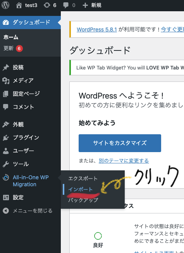
Task: Click the user icon for ユーザー
Action: (x=6, y=151)
